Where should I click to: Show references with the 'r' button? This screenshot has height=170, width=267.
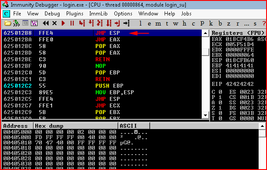237,24
